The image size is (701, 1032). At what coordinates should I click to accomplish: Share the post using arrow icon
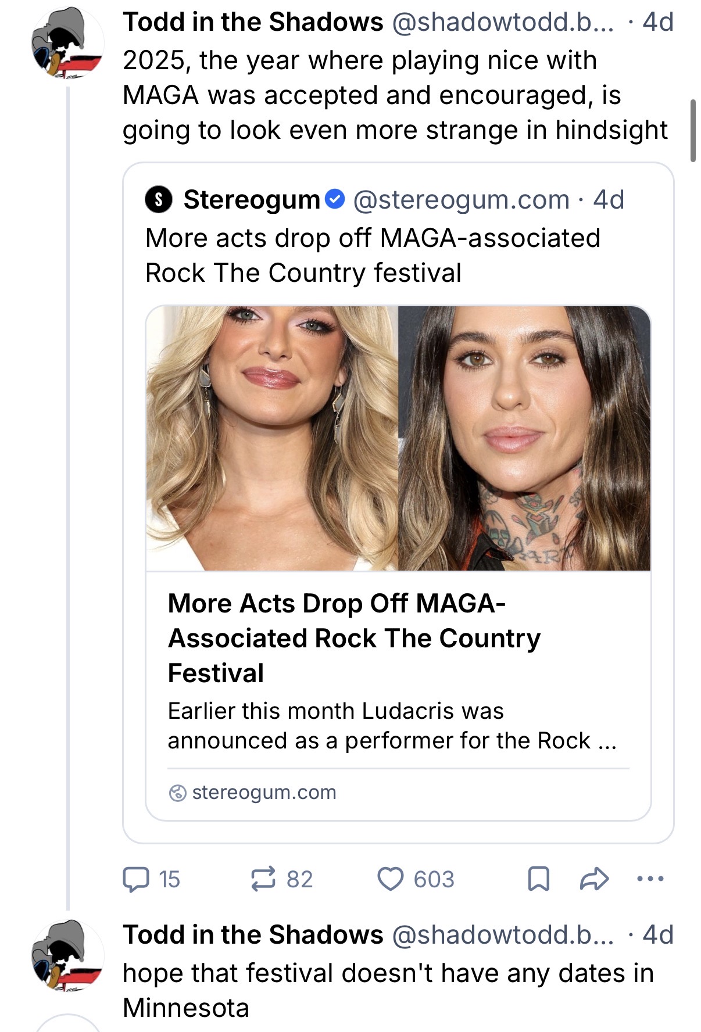594,879
